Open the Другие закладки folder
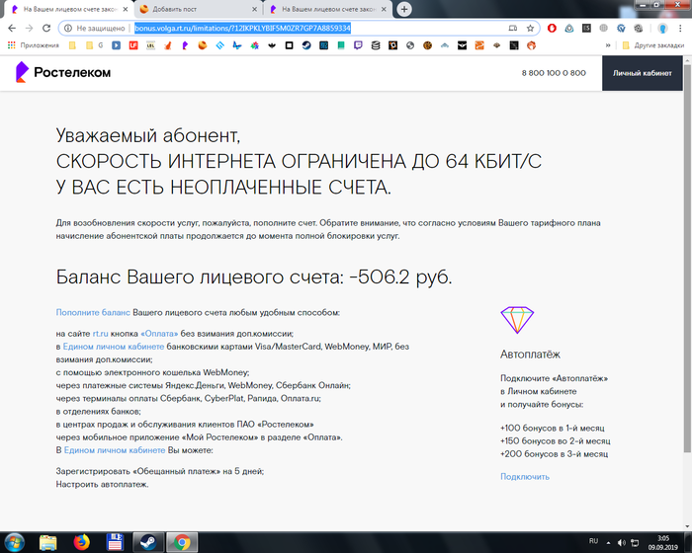 coord(653,45)
